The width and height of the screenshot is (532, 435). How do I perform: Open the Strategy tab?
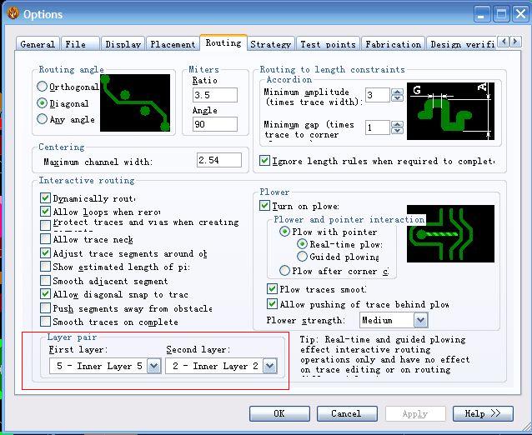(x=270, y=44)
